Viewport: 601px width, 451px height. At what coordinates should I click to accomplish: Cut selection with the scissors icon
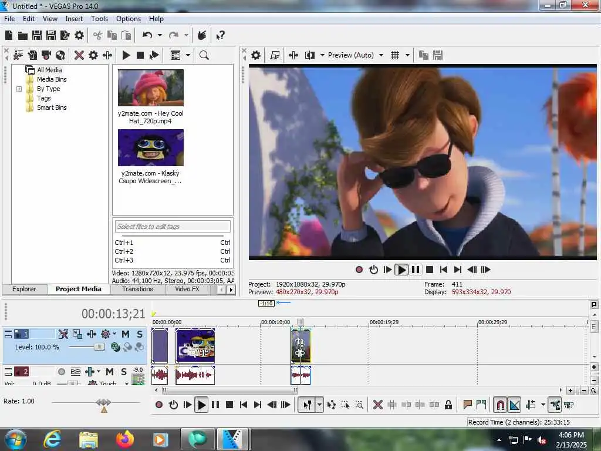pos(98,36)
